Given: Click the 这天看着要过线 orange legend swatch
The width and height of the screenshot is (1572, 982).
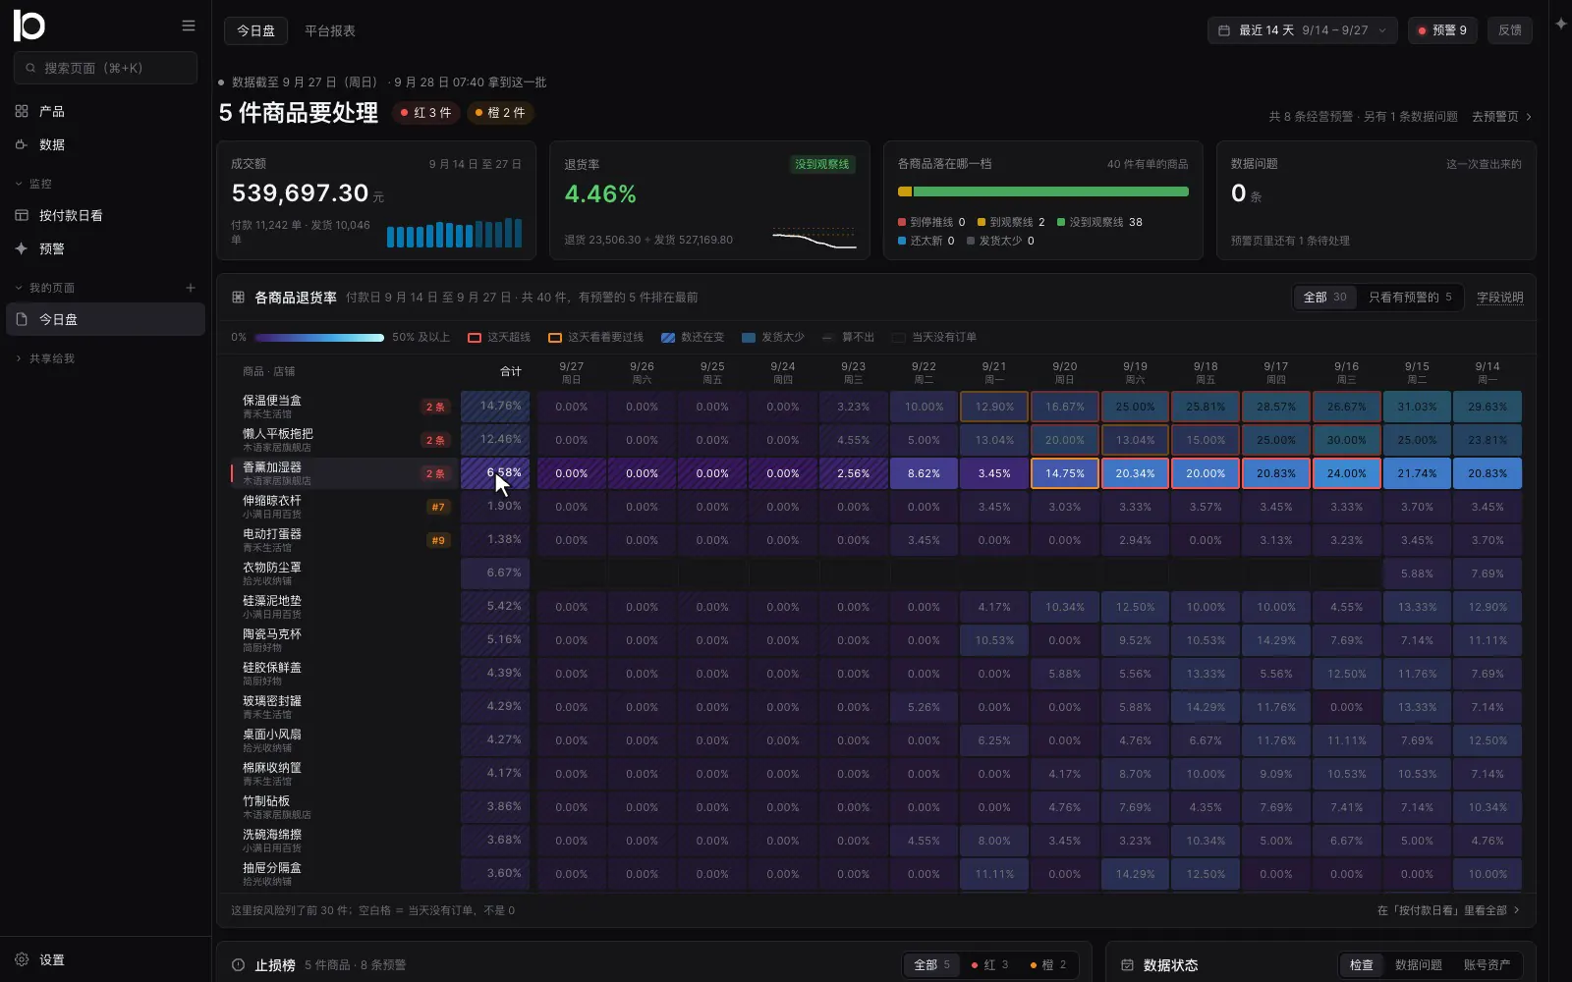Looking at the screenshot, I should pyautogui.click(x=555, y=337).
